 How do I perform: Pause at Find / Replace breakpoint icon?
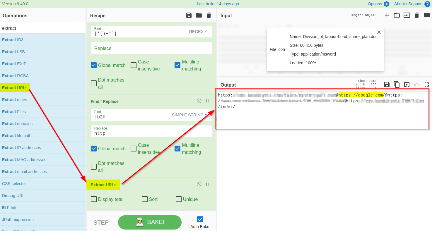(x=207, y=101)
